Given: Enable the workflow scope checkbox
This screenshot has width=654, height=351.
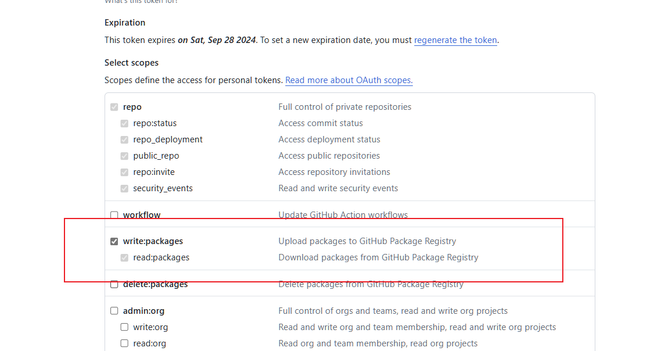Looking at the screenshot, I should pos(114,215).
